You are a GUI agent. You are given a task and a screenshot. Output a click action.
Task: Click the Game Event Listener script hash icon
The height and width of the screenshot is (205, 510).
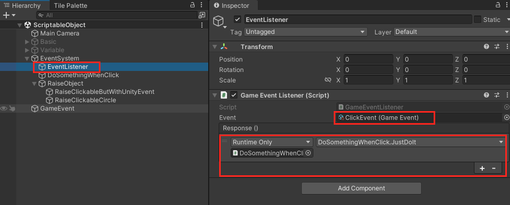224,95
